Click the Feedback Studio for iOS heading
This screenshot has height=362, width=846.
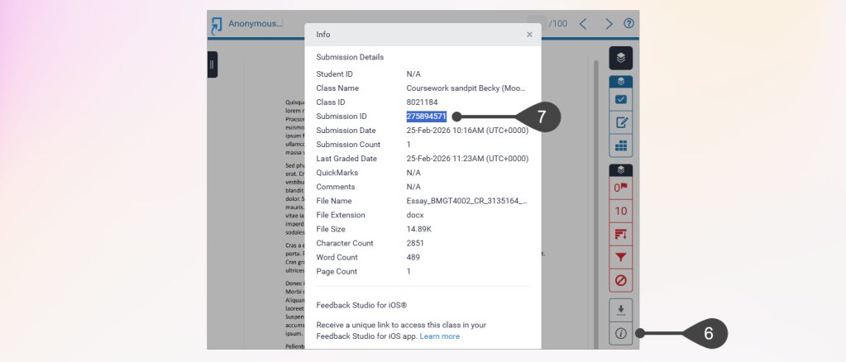coord(361,305)
